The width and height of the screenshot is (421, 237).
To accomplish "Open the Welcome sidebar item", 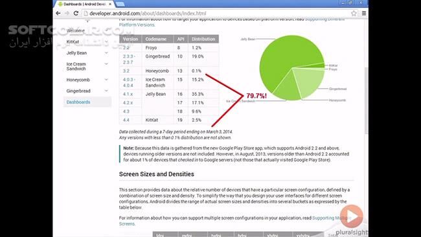I will tap(75, 30).
